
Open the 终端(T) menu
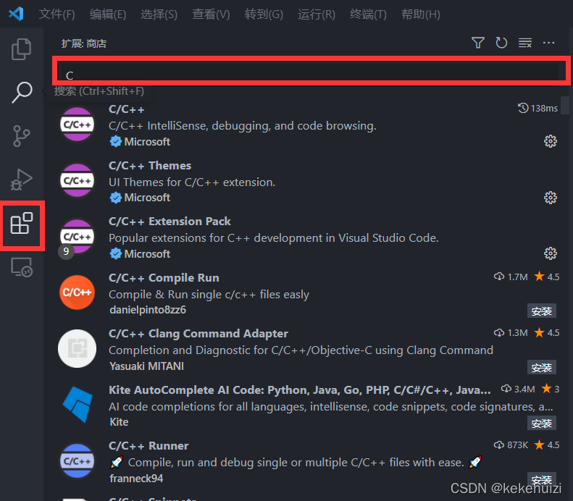pos(368,14)
